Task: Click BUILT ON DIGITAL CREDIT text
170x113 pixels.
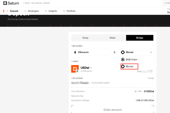Action: coord(37,3)
